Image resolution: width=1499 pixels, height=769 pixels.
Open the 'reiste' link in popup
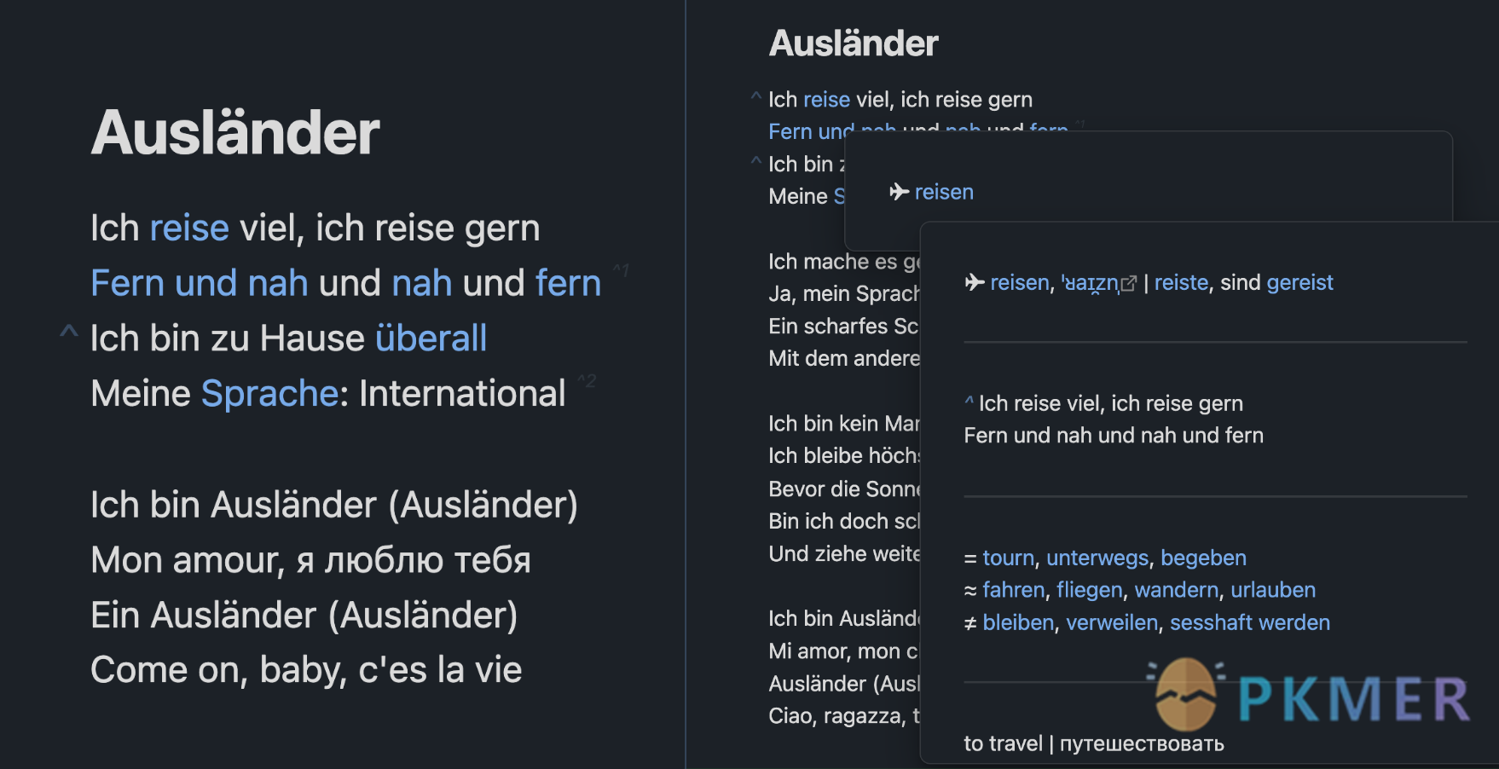(x=1181, y=282)
